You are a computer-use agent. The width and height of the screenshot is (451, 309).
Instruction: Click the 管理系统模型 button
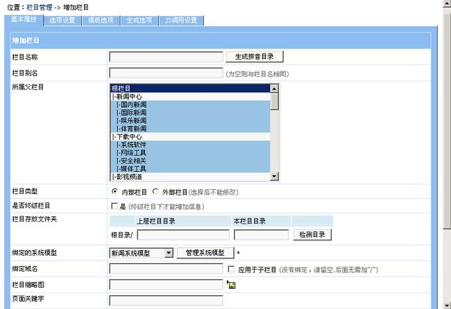pyautogui.click(x=205, y=253)
